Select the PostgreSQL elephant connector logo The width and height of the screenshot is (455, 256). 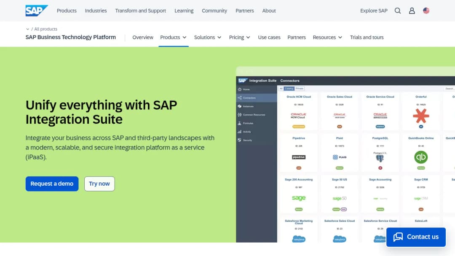coord(380,157)
